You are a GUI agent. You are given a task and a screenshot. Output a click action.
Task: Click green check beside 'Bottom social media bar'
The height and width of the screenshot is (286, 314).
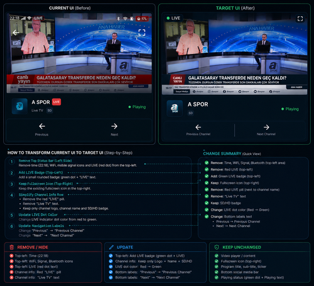coord(217,272)
